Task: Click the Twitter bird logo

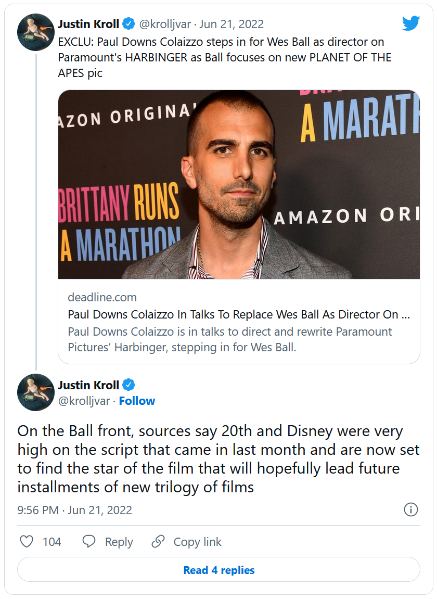Action: click(410, 23)
